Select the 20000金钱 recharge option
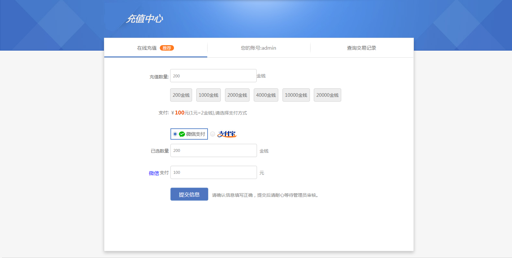 (327, 95)
